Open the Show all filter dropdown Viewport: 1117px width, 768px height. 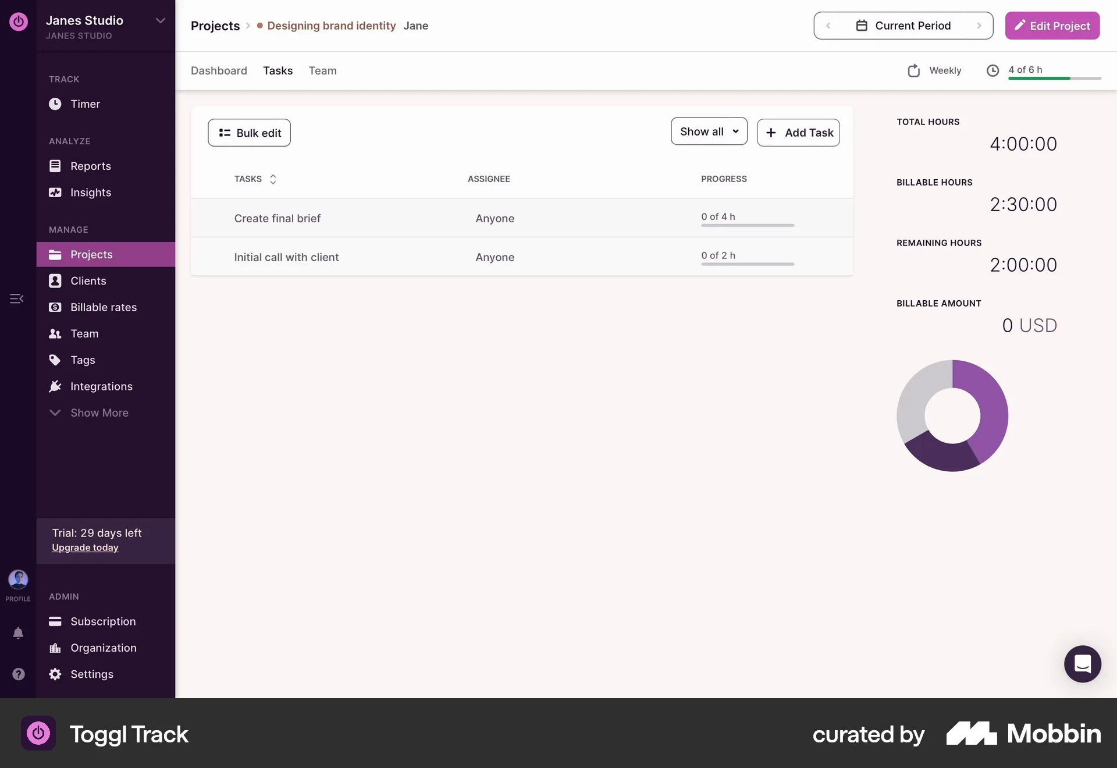(708, 131)
